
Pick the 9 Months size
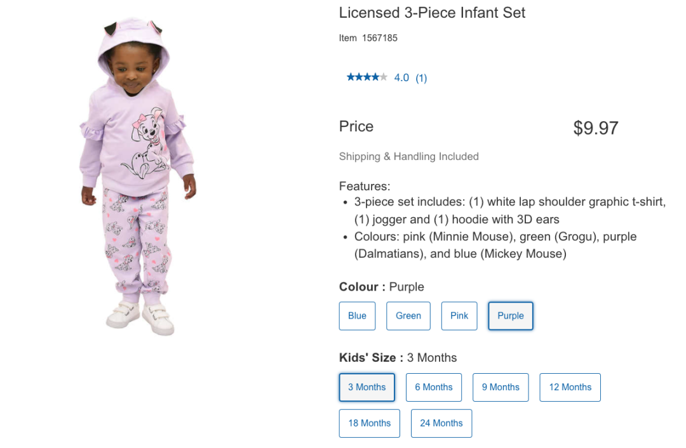(x=501, y=387)
